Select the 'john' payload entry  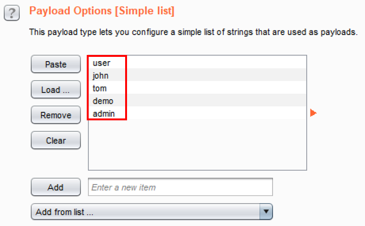[101, 75]
